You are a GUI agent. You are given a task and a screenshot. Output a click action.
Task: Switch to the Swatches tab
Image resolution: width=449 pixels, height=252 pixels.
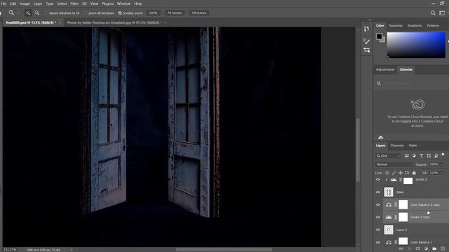click(x=396, y=26)
